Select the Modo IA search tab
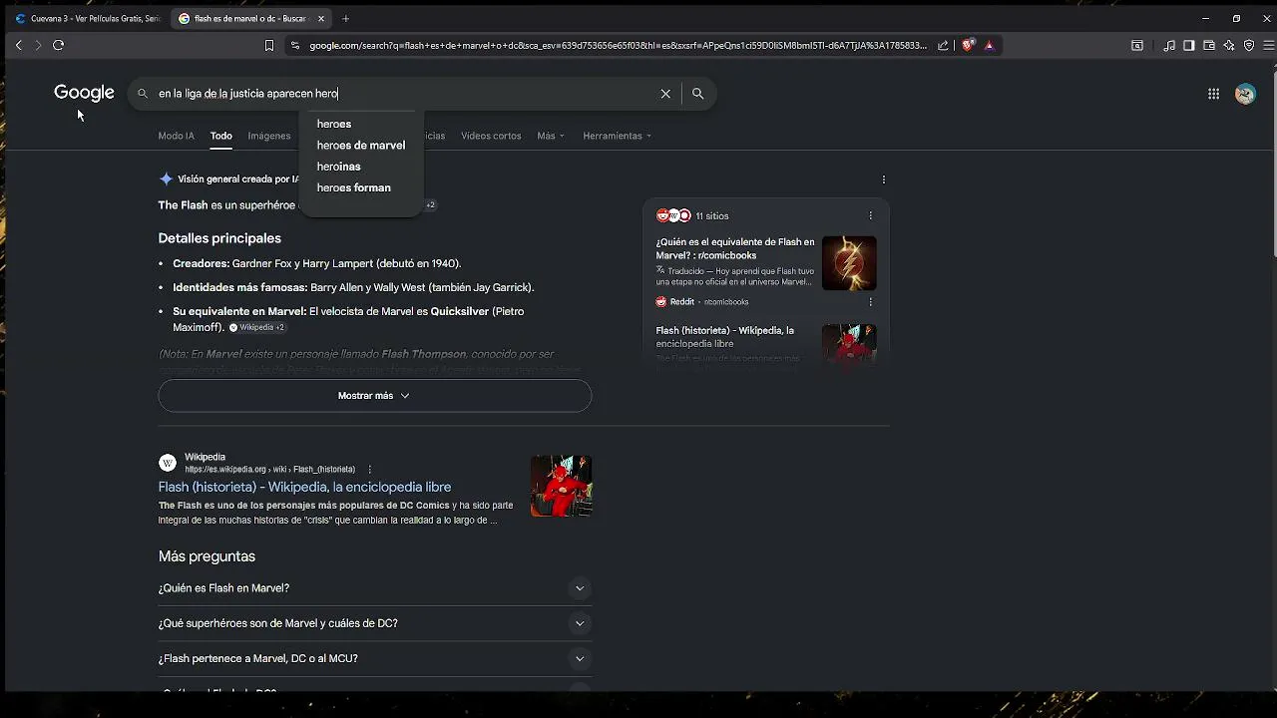 (176, 136)
